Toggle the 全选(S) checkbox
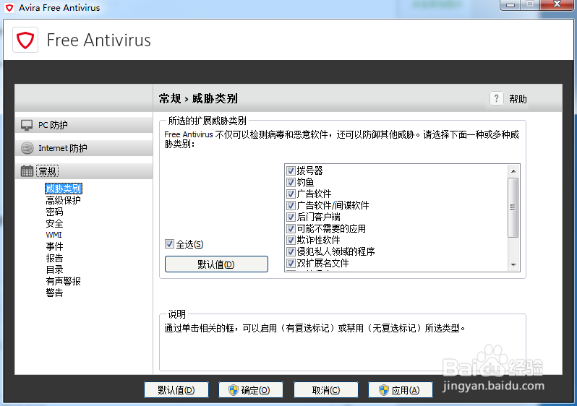The height and width of the screenshot is (406, 577). tap(169, 244)
